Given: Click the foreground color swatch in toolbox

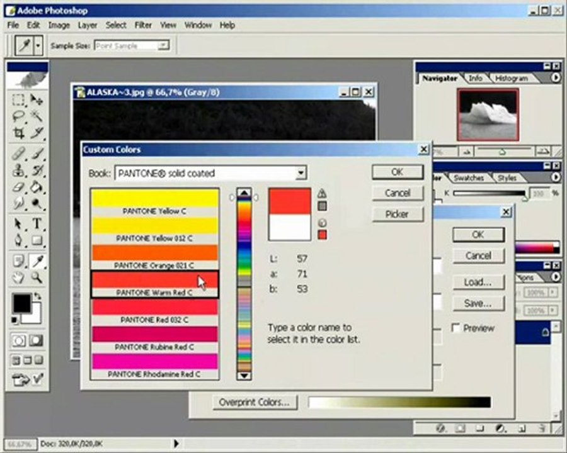Looking at the screenshot, I should coord(22,303).
